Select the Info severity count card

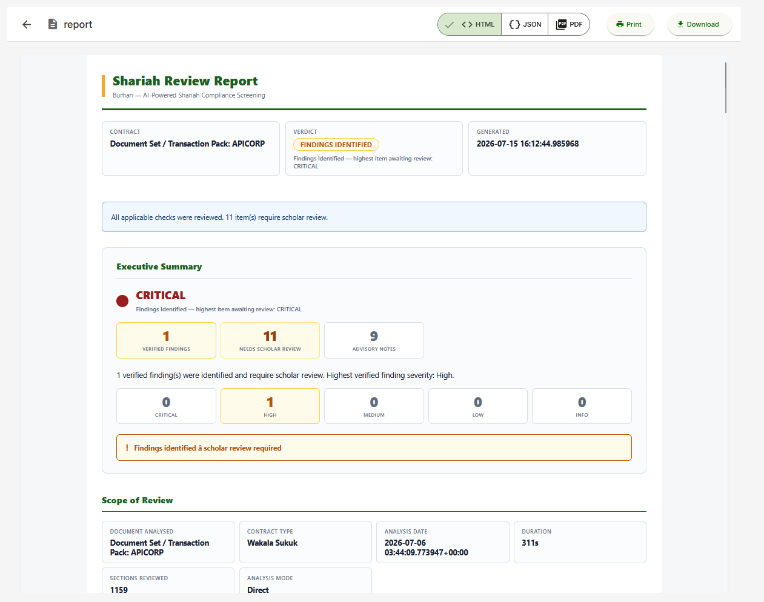(582, 406)
